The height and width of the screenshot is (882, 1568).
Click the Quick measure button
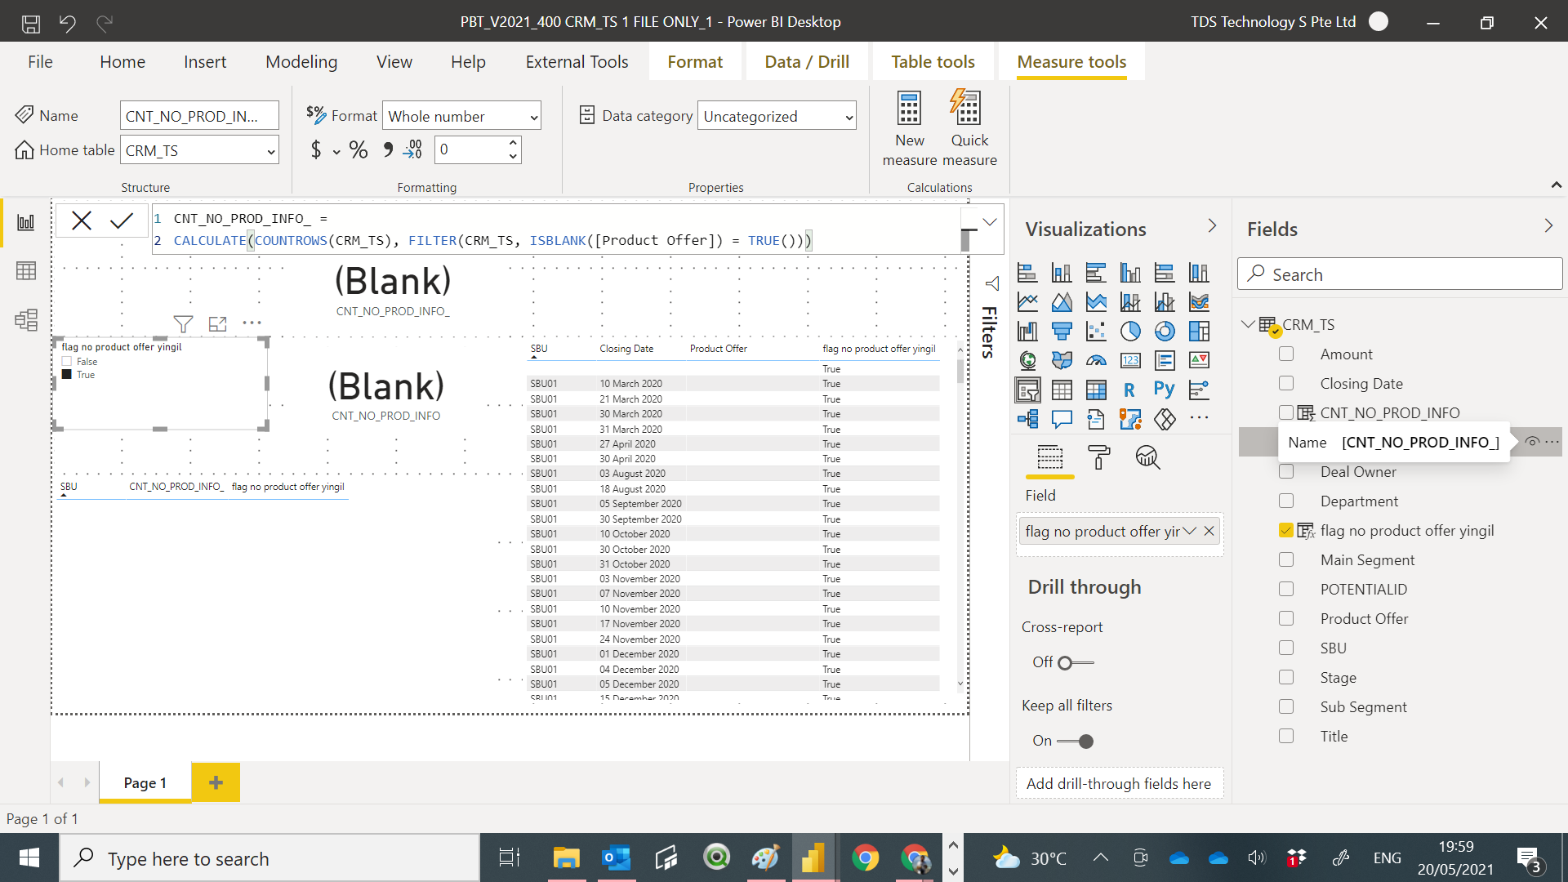[x=969, y=129]
